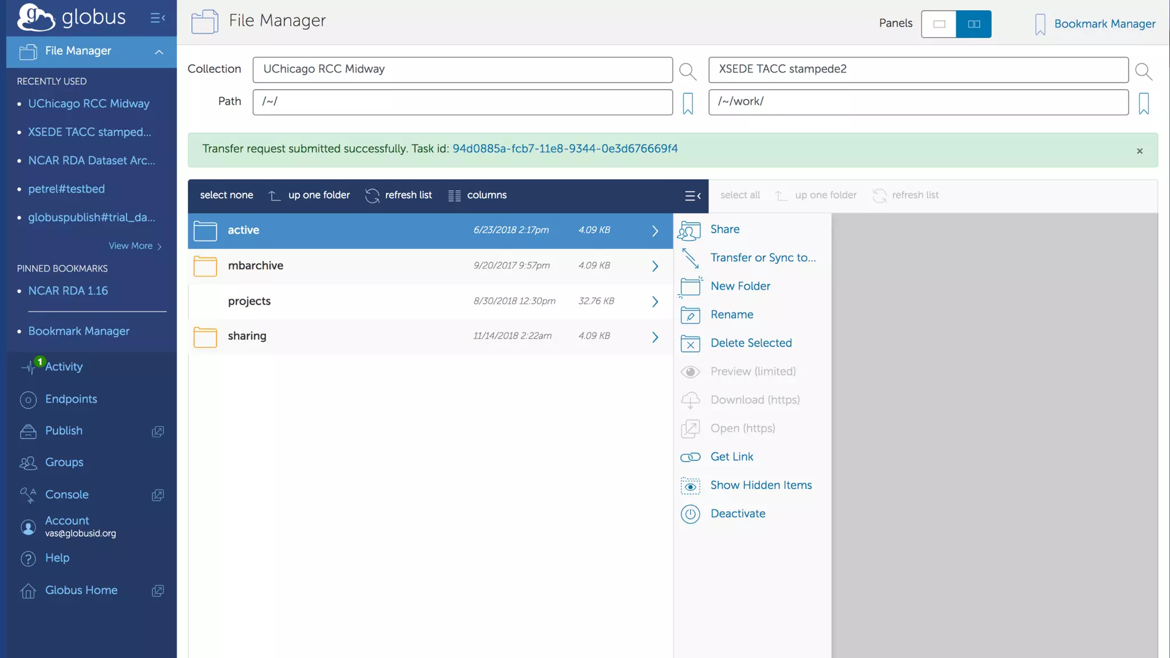Click Transfer or Sync to... option
1170x658 pixels.
pos(763,258)
